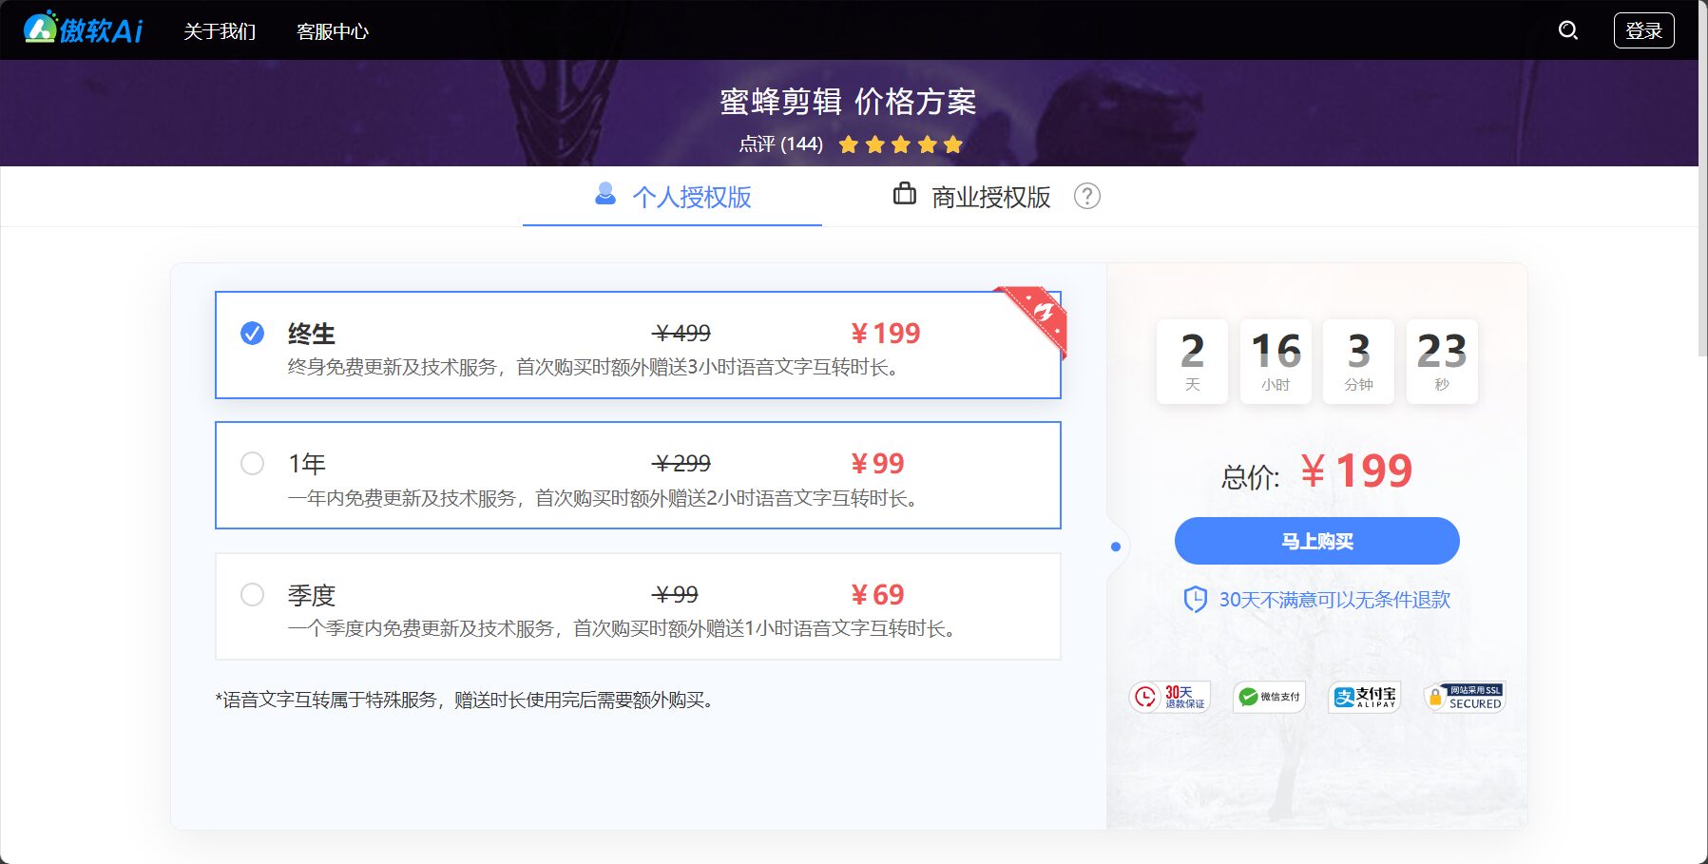Open the search magnifier icon
The image size is (1708, 864).
click(1568, 30)
